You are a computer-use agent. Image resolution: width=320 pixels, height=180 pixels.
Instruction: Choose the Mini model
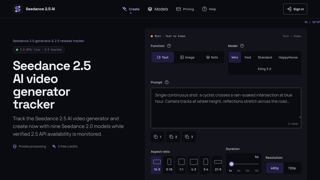[235, 57]
